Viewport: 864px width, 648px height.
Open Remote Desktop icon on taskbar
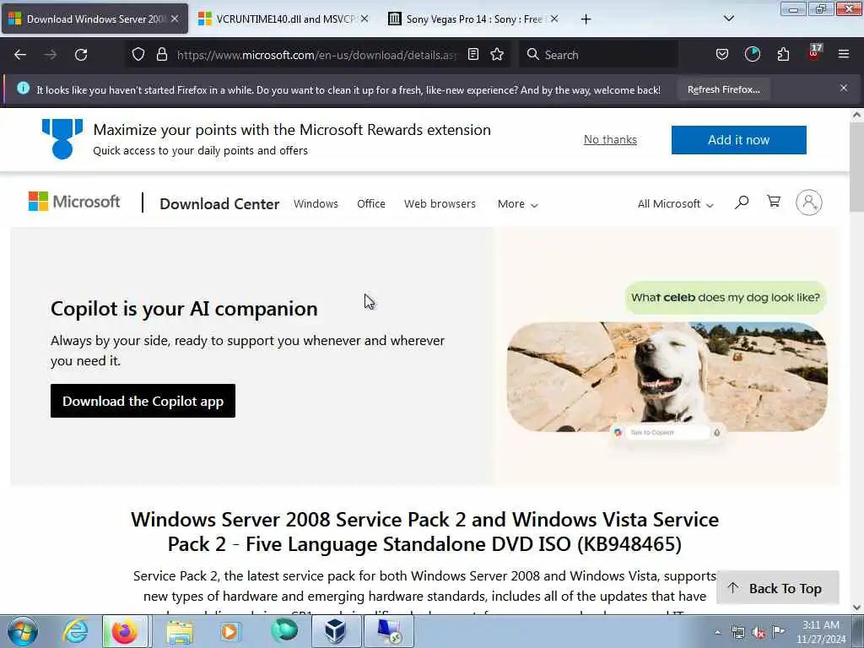[388, 631]
